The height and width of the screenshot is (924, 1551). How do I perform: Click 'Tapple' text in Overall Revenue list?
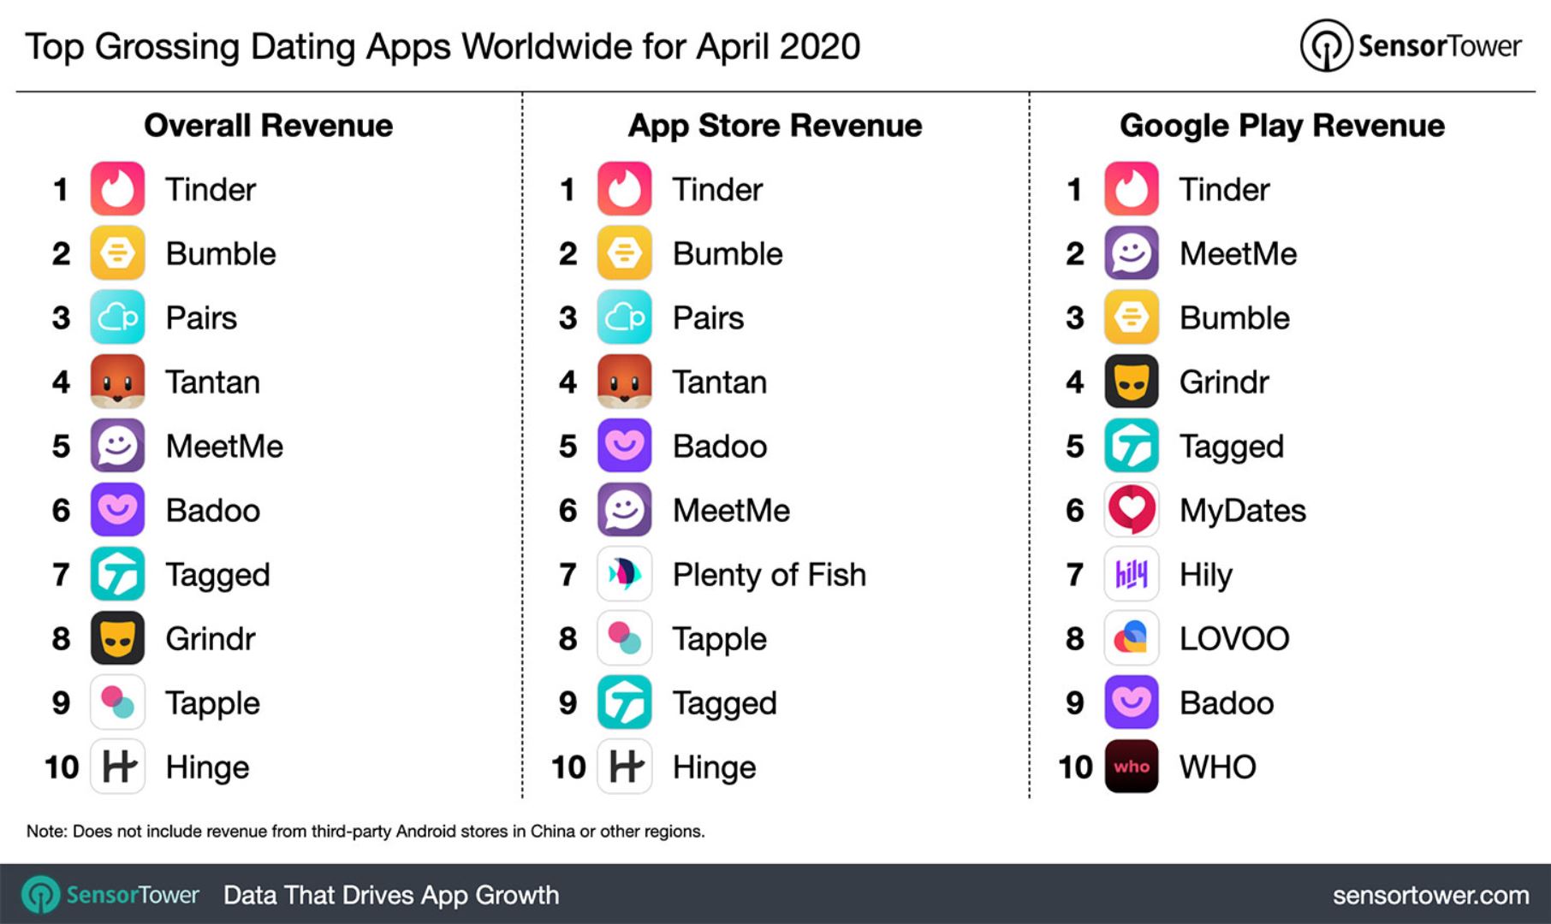point(212,704)
